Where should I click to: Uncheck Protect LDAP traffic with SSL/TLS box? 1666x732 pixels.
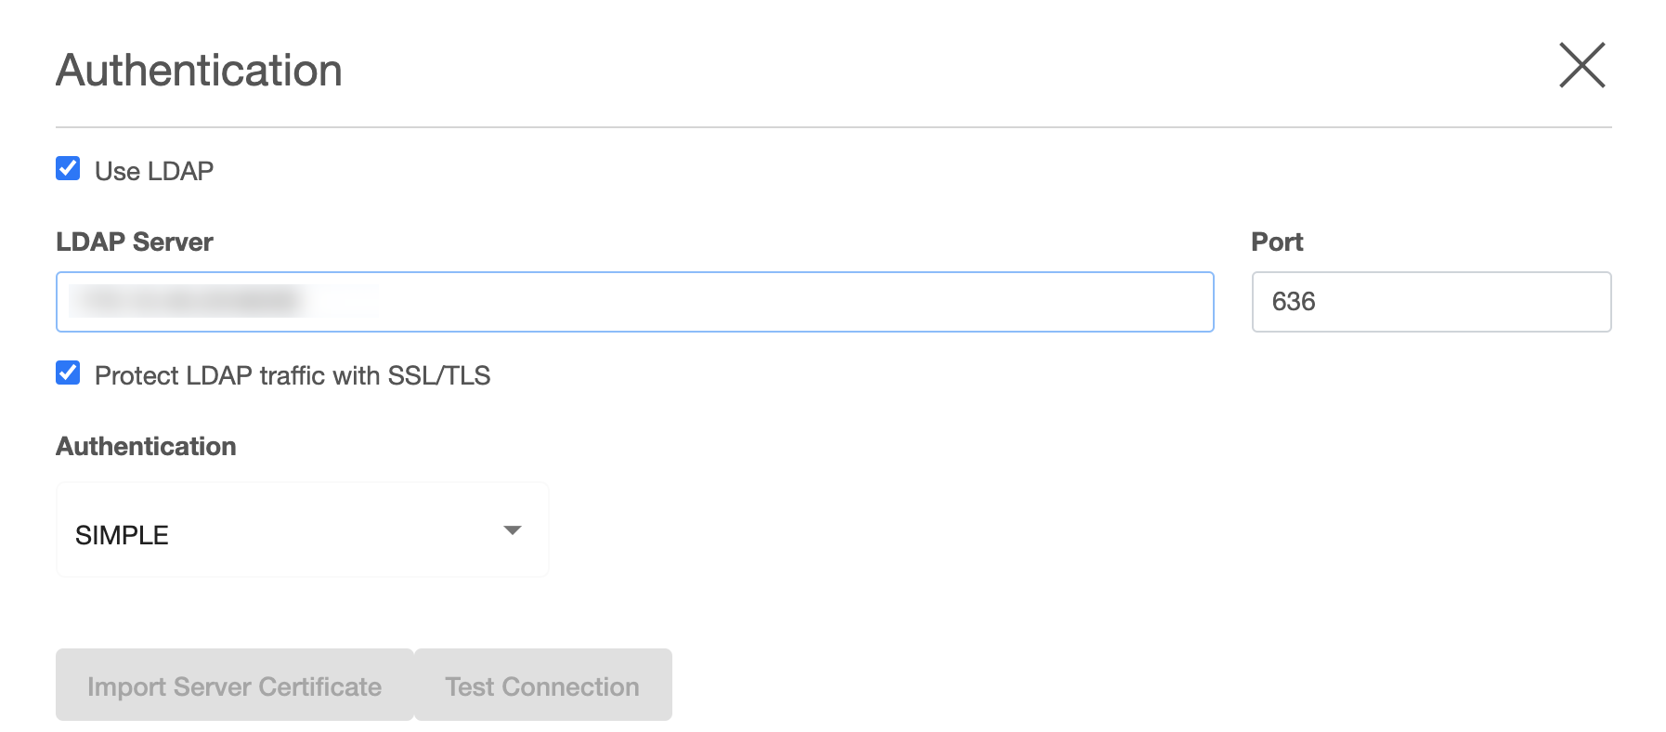coord(68,373)
